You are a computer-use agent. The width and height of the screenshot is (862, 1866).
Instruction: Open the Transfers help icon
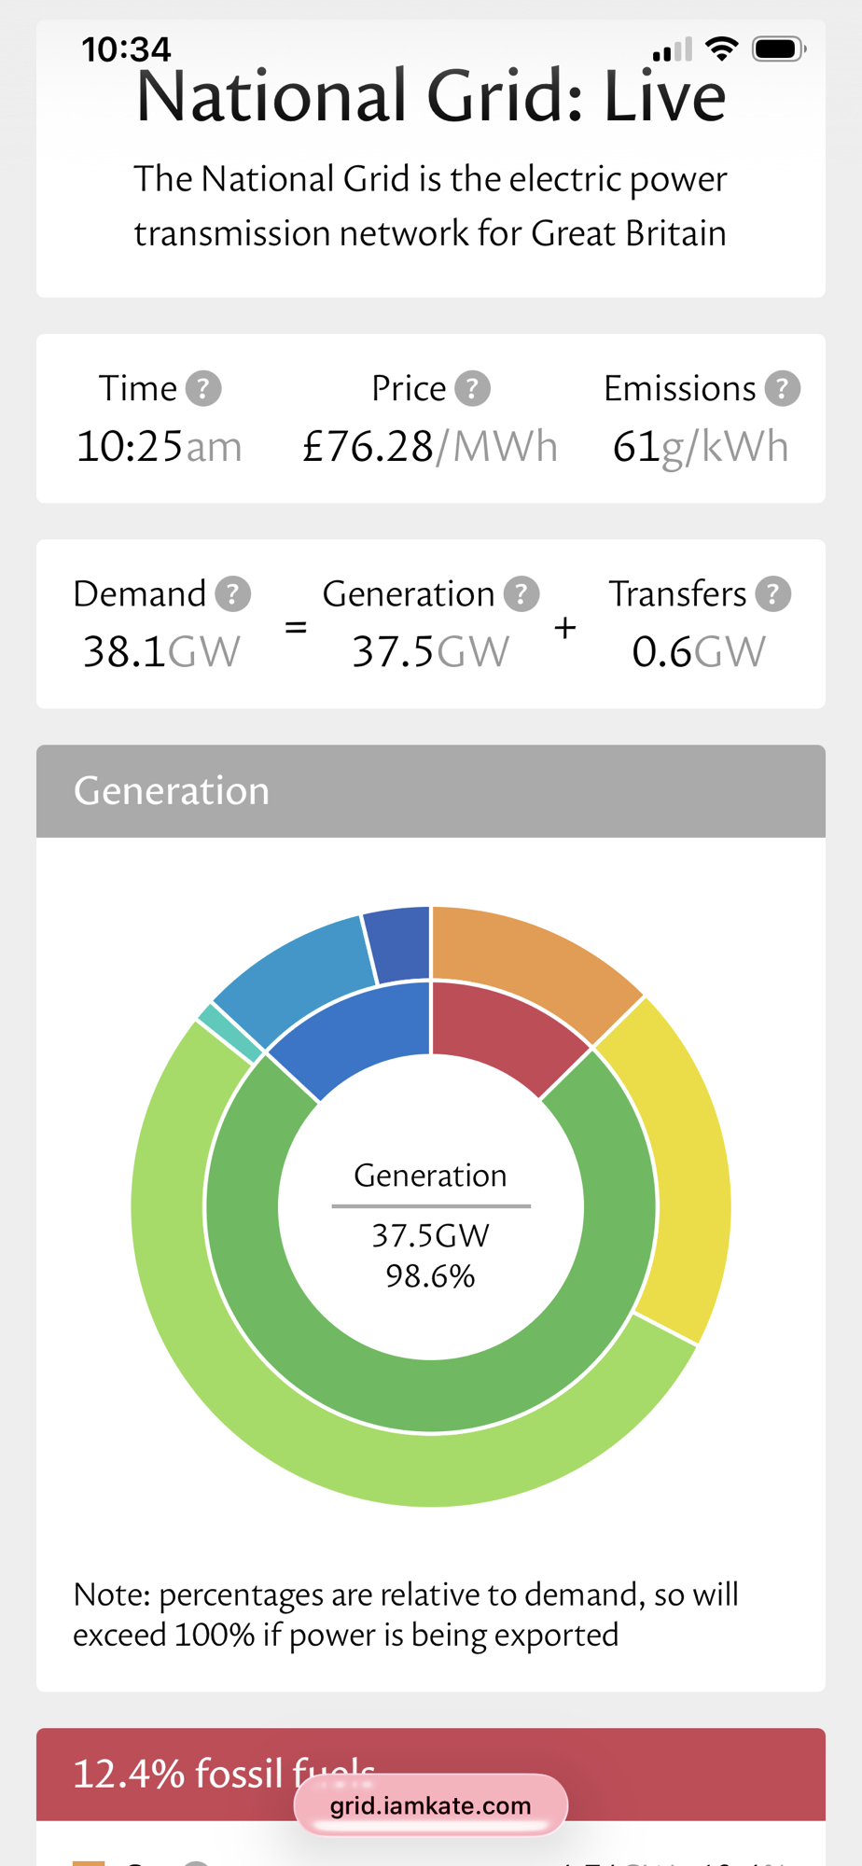(x=773, y=593)
